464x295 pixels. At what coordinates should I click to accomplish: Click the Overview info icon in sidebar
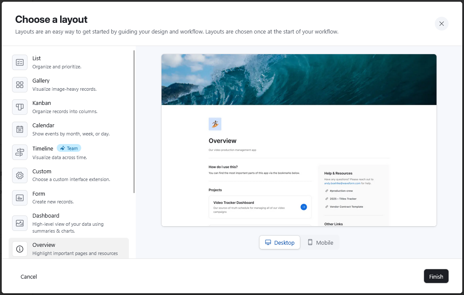(20, 249)
